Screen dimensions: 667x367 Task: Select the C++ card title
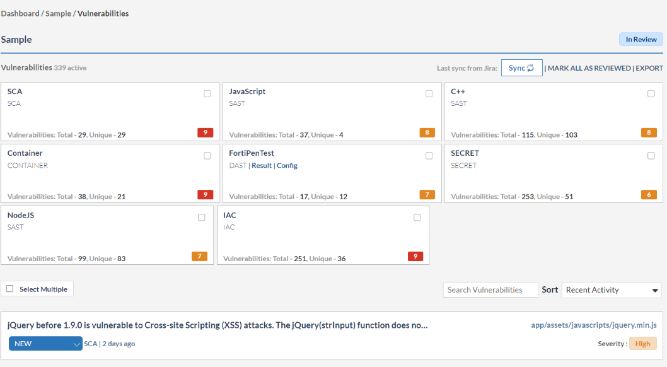(x=458, y=91)
